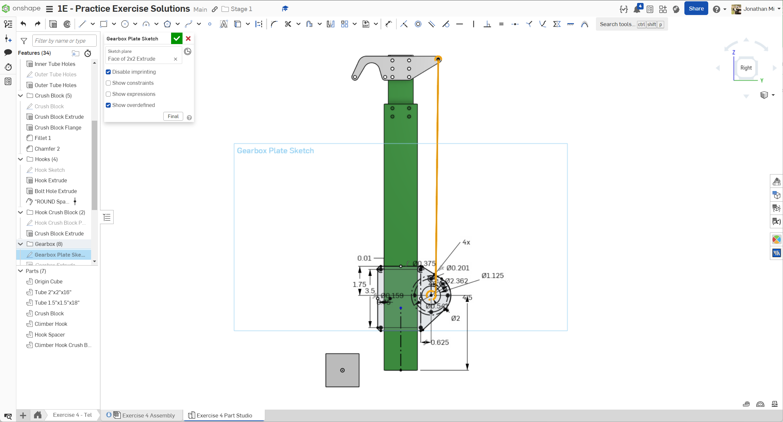The width and height of the screenshot is (783, 422).
Task: Open the notifications bell
Action: pos(637,9)
